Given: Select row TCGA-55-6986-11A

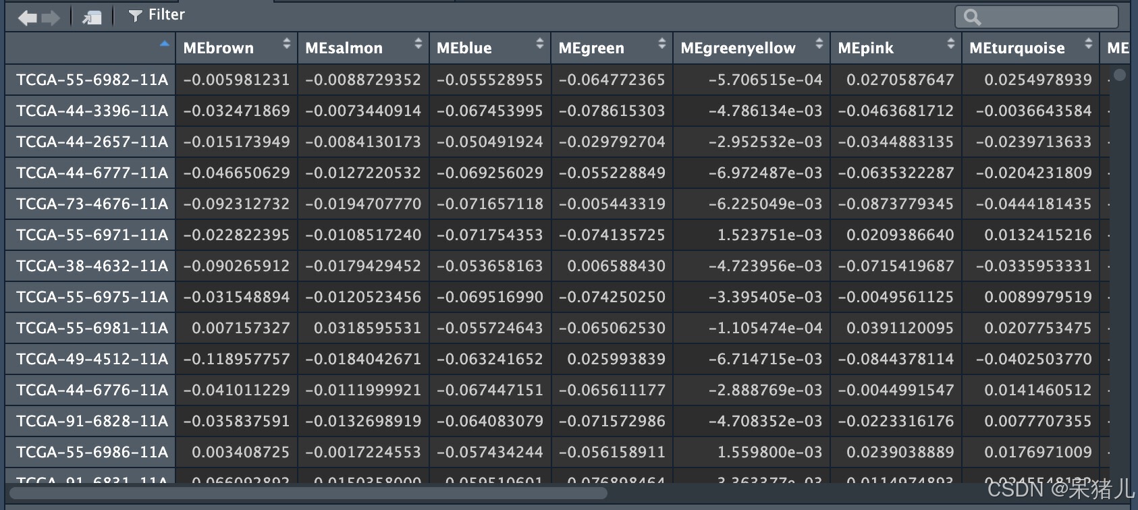Looking at the screenshot, I should [92, 452].
